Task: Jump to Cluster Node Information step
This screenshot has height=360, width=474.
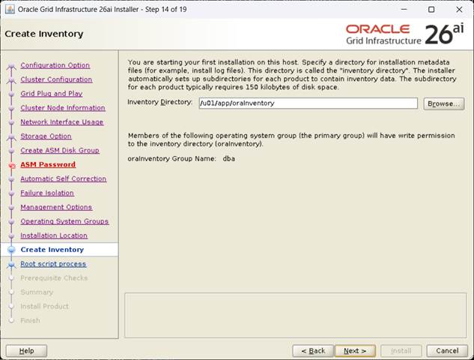Action: pyautogui.click(x=63, y=108)
